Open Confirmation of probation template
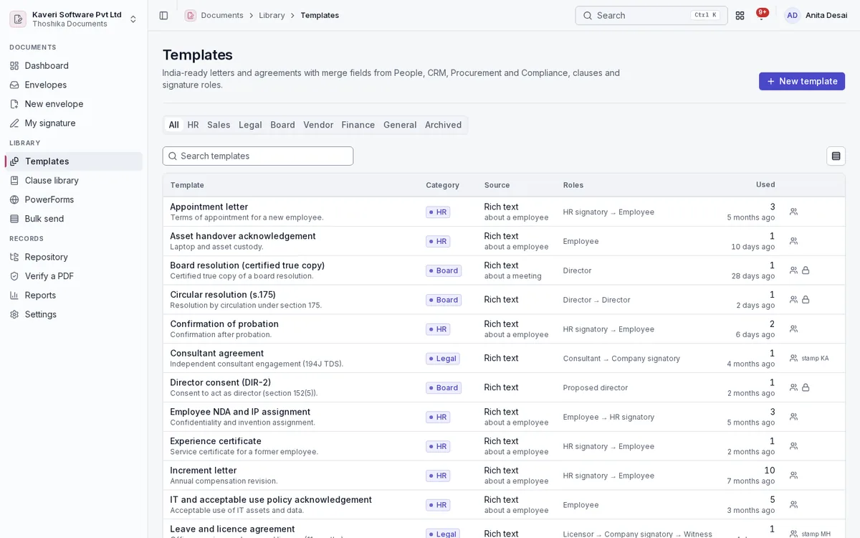860x538 pixels. [x=224, y=324]
